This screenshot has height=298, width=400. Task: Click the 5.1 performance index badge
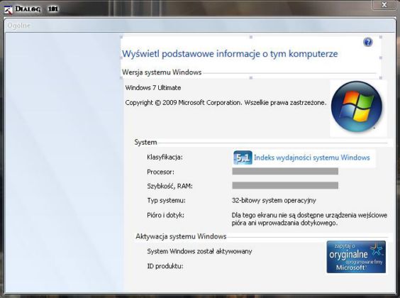[x=243, y=158]
